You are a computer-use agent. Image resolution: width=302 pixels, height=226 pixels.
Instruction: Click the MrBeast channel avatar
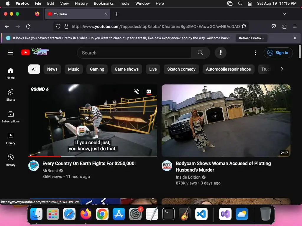click(x=34, y=166)
